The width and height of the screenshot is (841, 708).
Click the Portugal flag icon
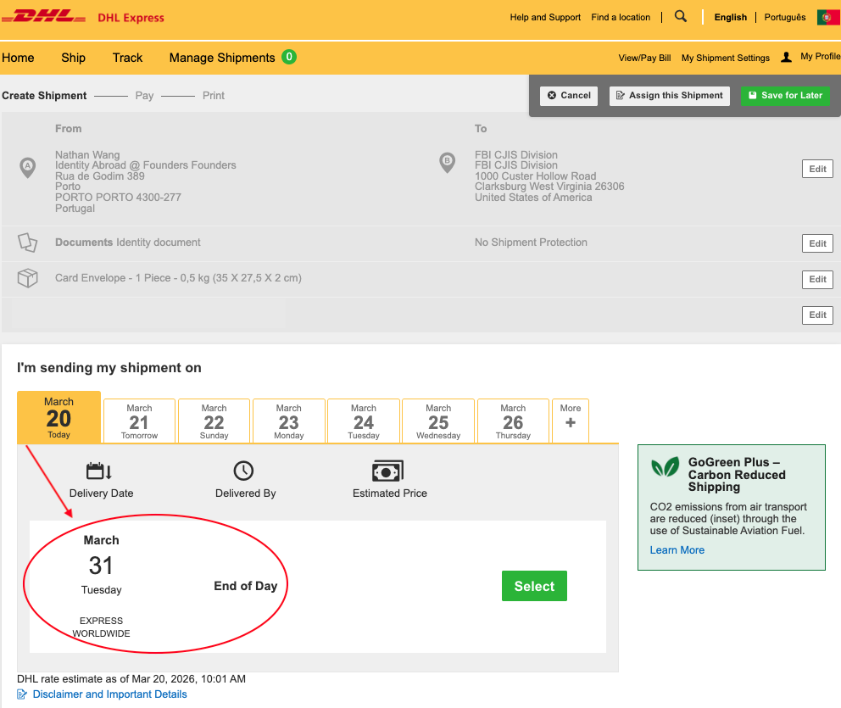click(827, 17)
